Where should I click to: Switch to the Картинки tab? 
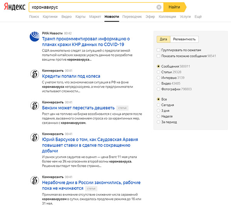tap(50, 17)
